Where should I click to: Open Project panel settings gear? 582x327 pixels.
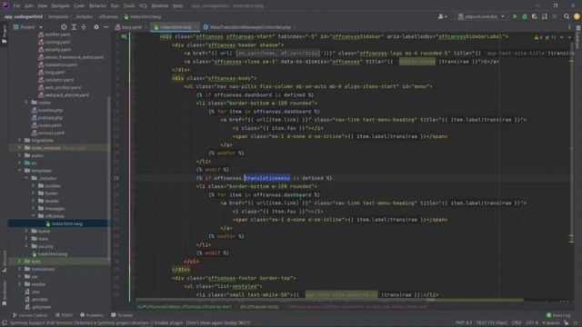pyautogui.click(x=96, y=27)
